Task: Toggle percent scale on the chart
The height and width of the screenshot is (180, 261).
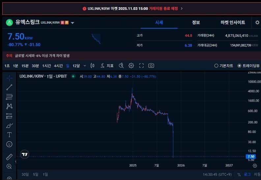Action: tap(240, 174)
